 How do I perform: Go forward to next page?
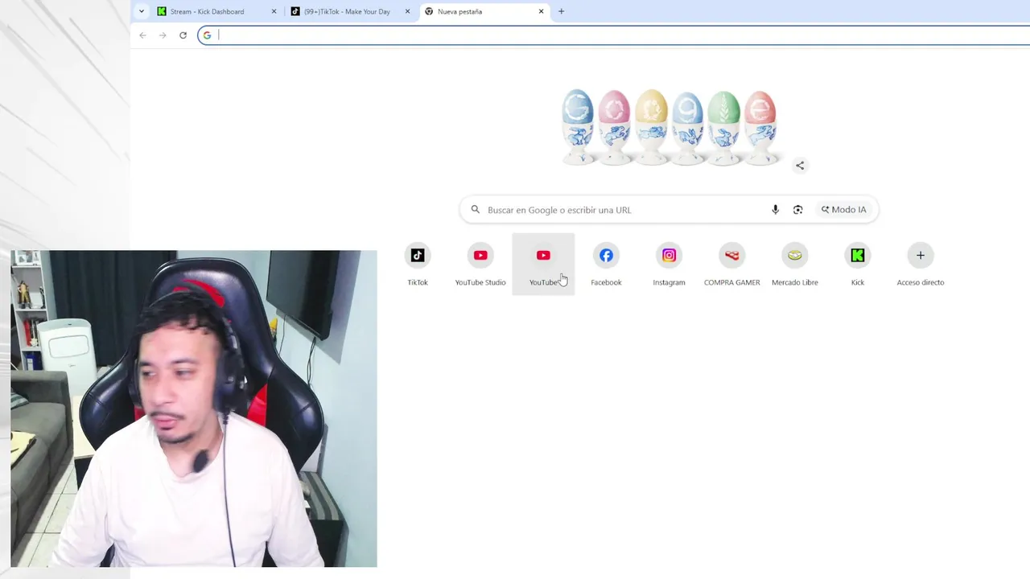click(163, 35)
